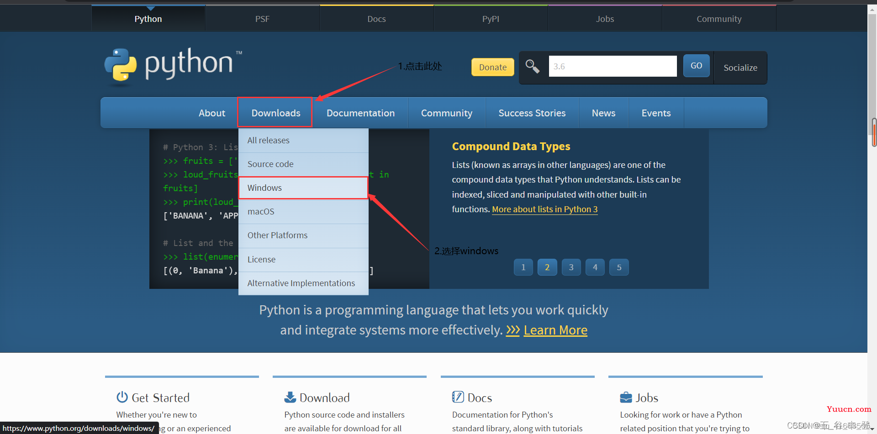Show slide 5 of the code carousel
This screenshot has width=877, height=434.
(619, 267)
